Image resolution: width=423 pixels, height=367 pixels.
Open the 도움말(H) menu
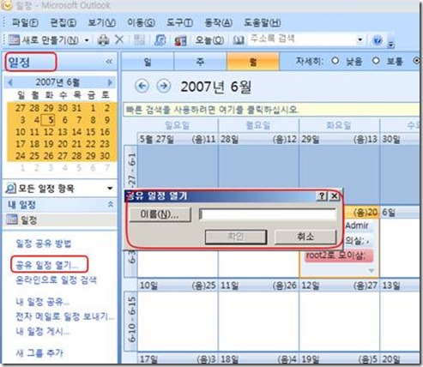coord(262,23)
